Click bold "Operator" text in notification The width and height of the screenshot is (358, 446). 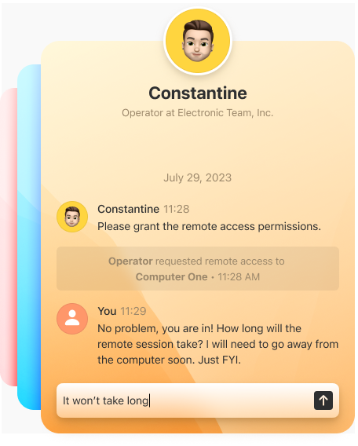pyautogui.click(x=130, y=261)
